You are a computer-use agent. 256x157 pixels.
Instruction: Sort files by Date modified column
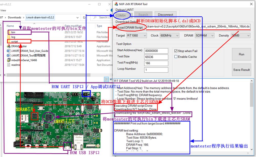[73, 26]
